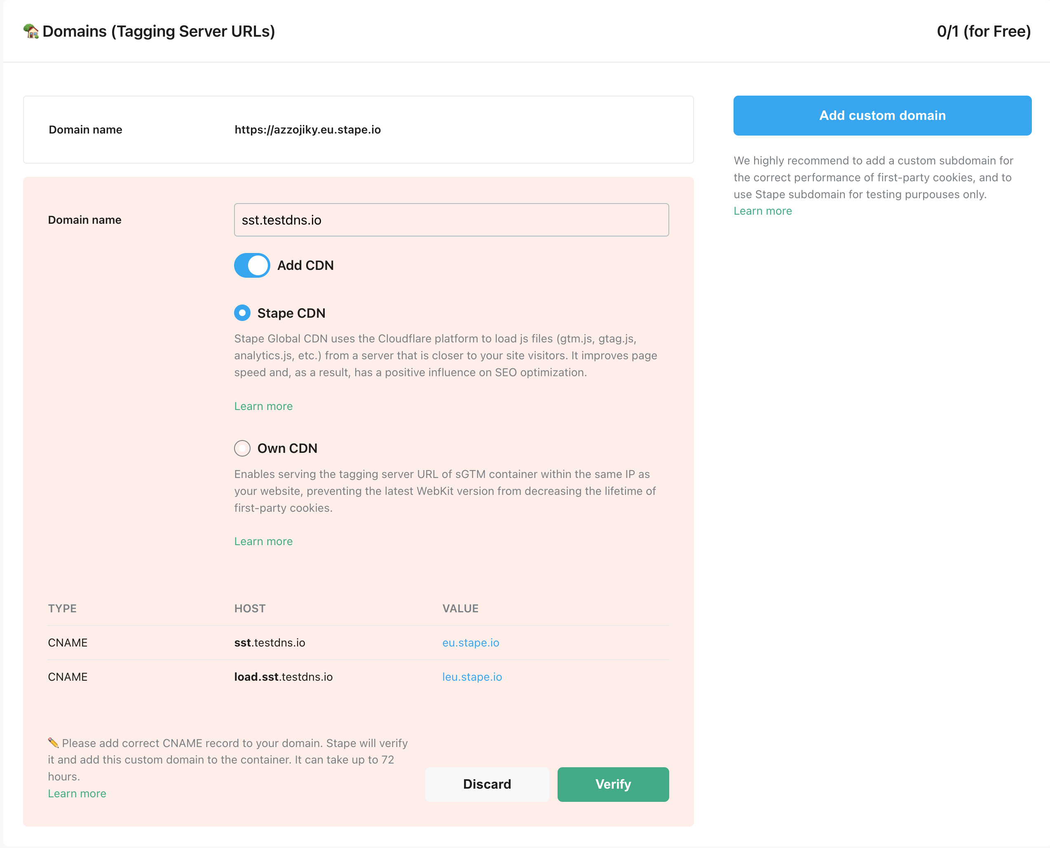Image resolution: width=1050 pixels, height=848 pixels.
Task: Open Learn more under Own CDN description
Action: pyautogui.click(x=263, y=541)
